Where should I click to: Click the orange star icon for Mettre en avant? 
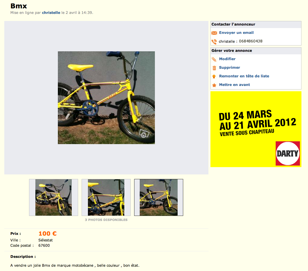coord(214,85)
